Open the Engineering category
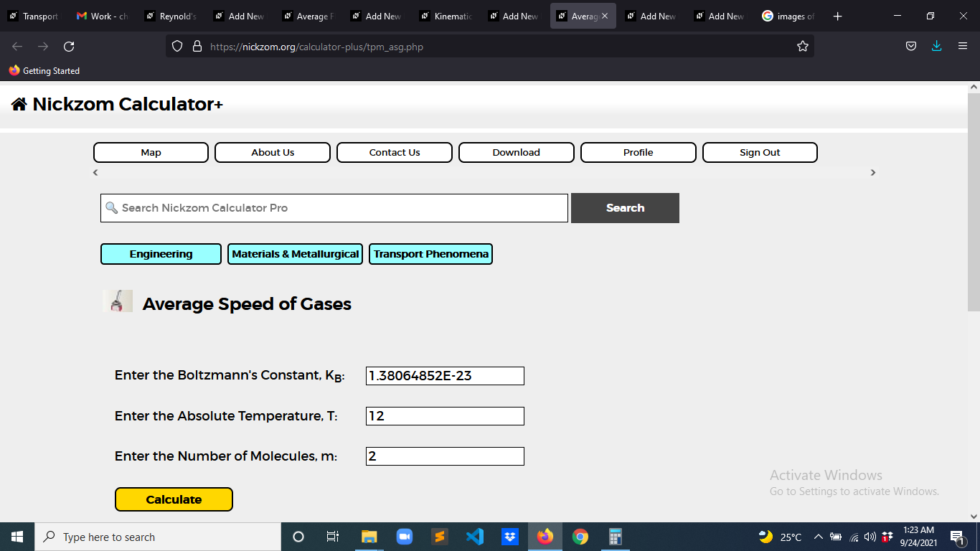This screenshot has width=980, height=551. (161, 254)
